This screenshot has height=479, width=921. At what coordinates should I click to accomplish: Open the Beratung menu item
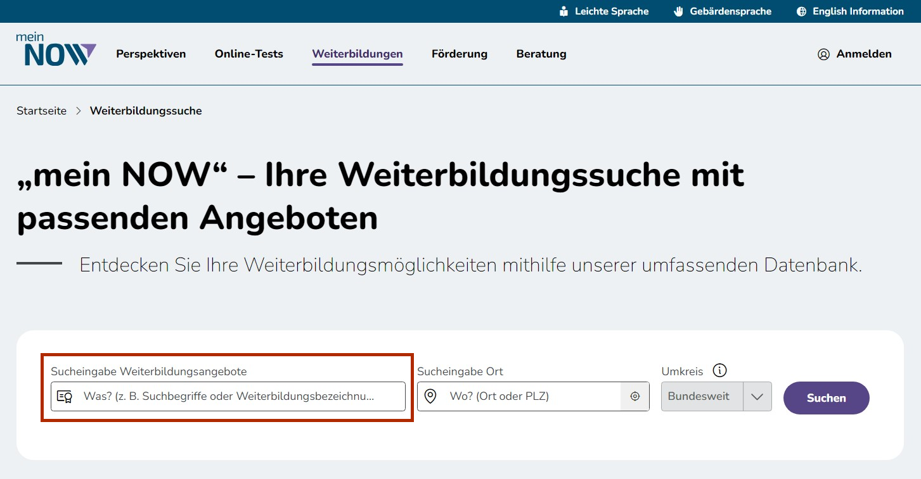click(x=541, y=54)
